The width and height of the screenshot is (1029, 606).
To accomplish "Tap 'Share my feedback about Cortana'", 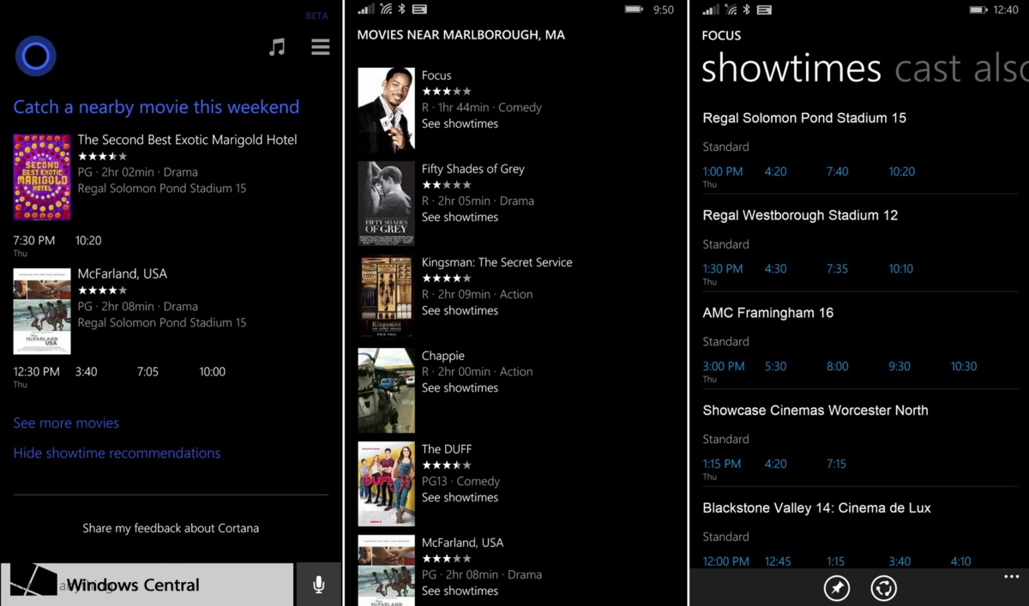I will (x=171, y=528).
